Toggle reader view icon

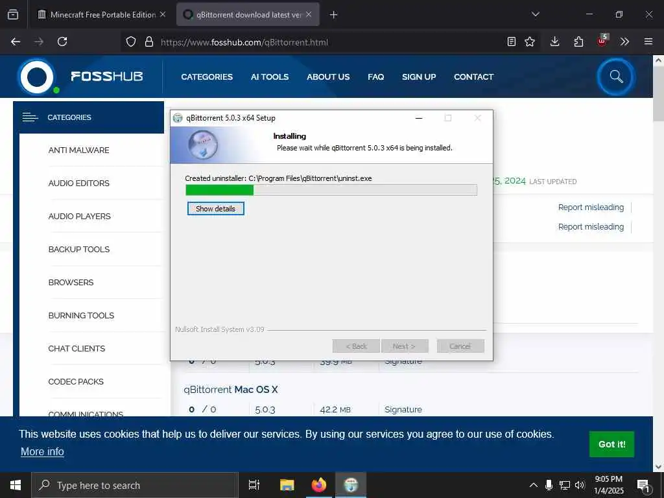coord(512,41)
